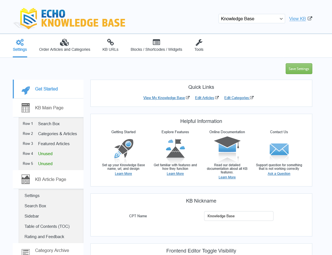332x255 pixels.
Task: Open the KB Article Page section
Action: click(49, 180)
